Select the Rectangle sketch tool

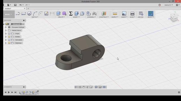coord(23,13)
